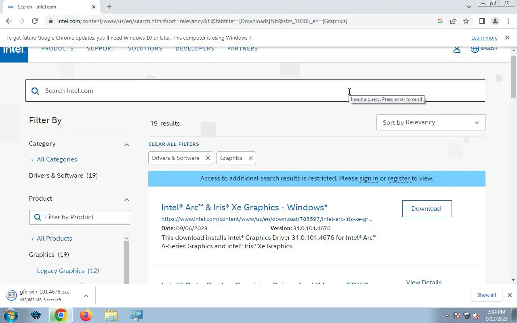Open Google icon in address bar

coord(440,21)
